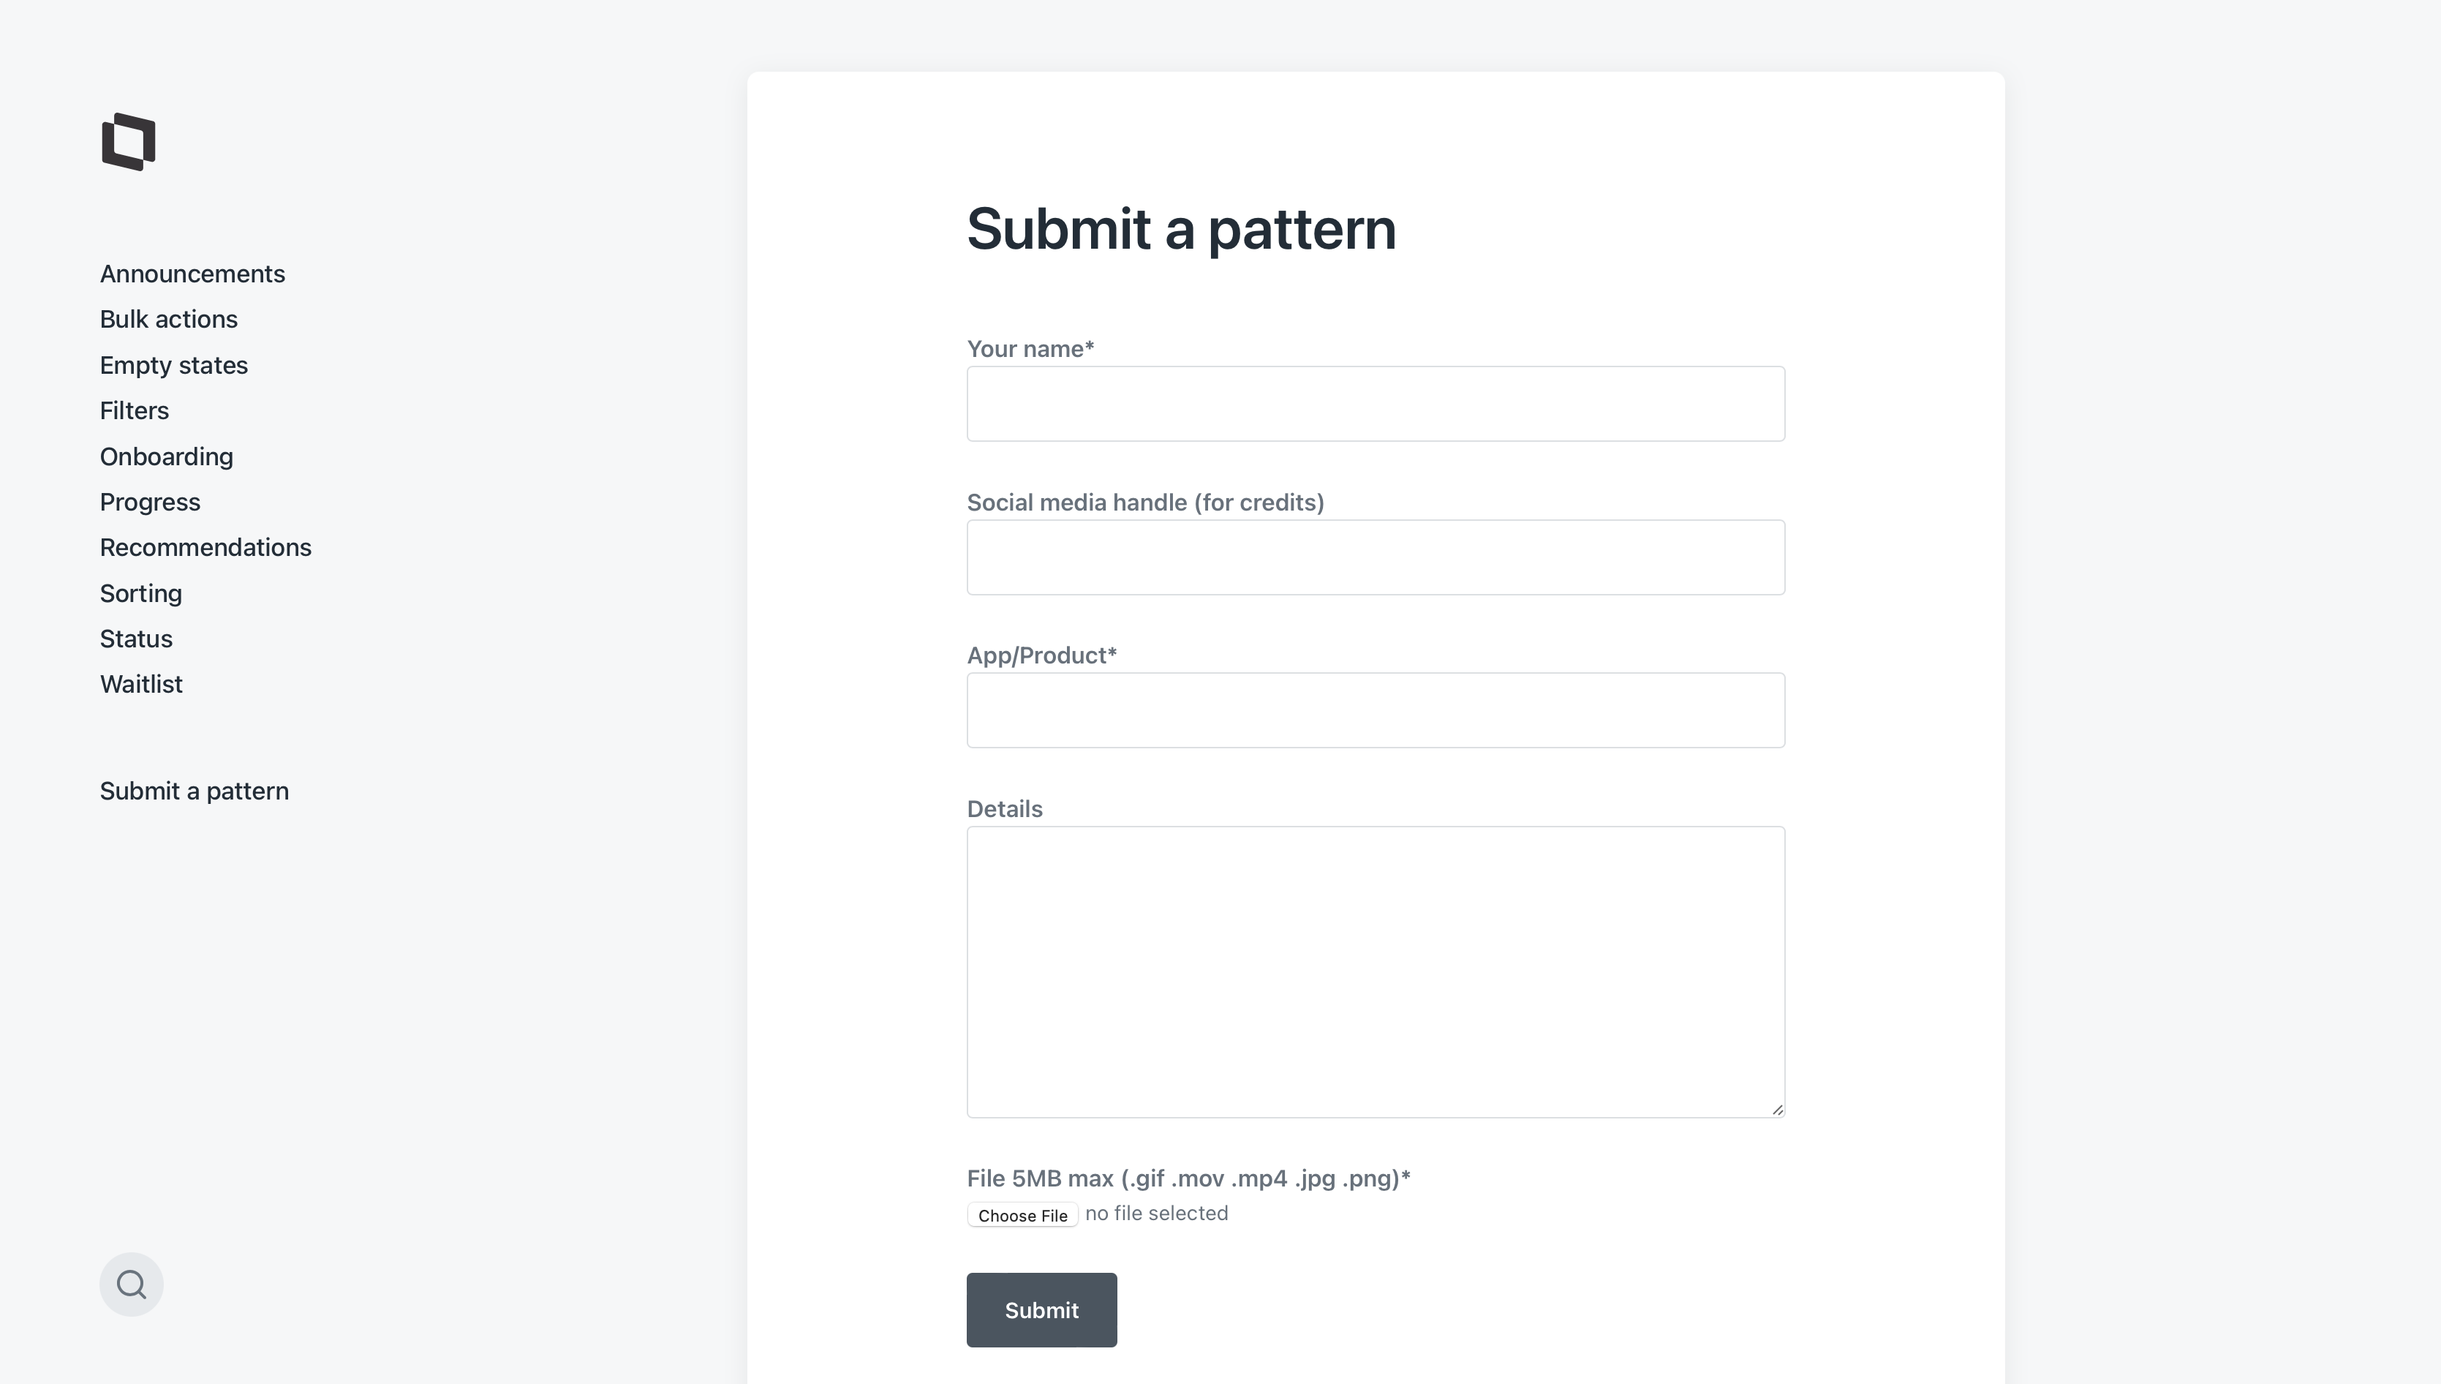The width and height of the screenshot is (2441, 1384).
Task: Click the Your name text field
Action: click(1375, 403)
